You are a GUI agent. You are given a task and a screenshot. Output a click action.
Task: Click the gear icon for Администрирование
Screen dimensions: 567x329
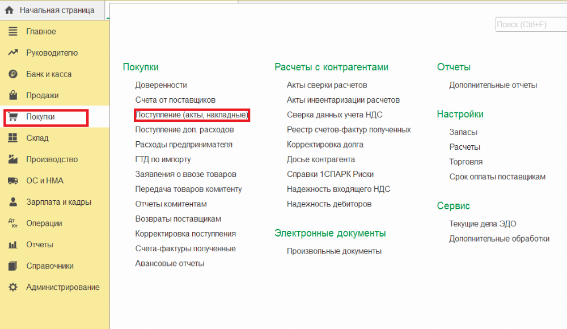coord(13,287)
